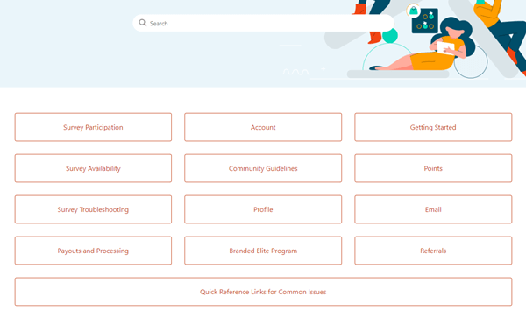Open the Getting Started category

click(433, 127)
